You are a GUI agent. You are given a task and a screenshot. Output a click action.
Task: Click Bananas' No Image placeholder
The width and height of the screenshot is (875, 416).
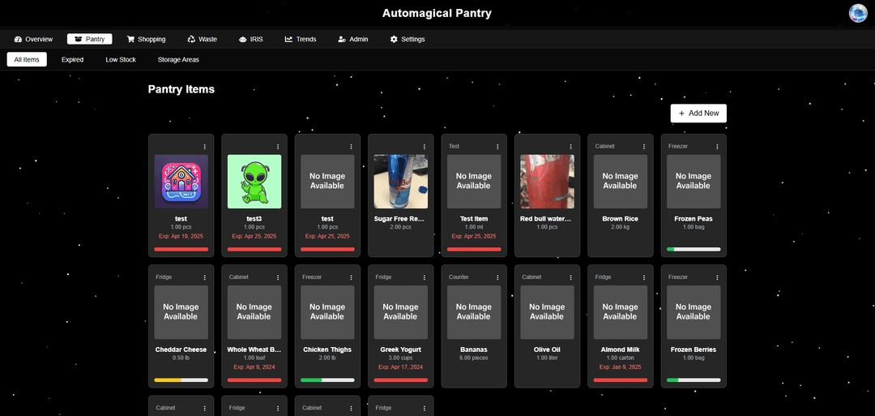pos(474,312)
